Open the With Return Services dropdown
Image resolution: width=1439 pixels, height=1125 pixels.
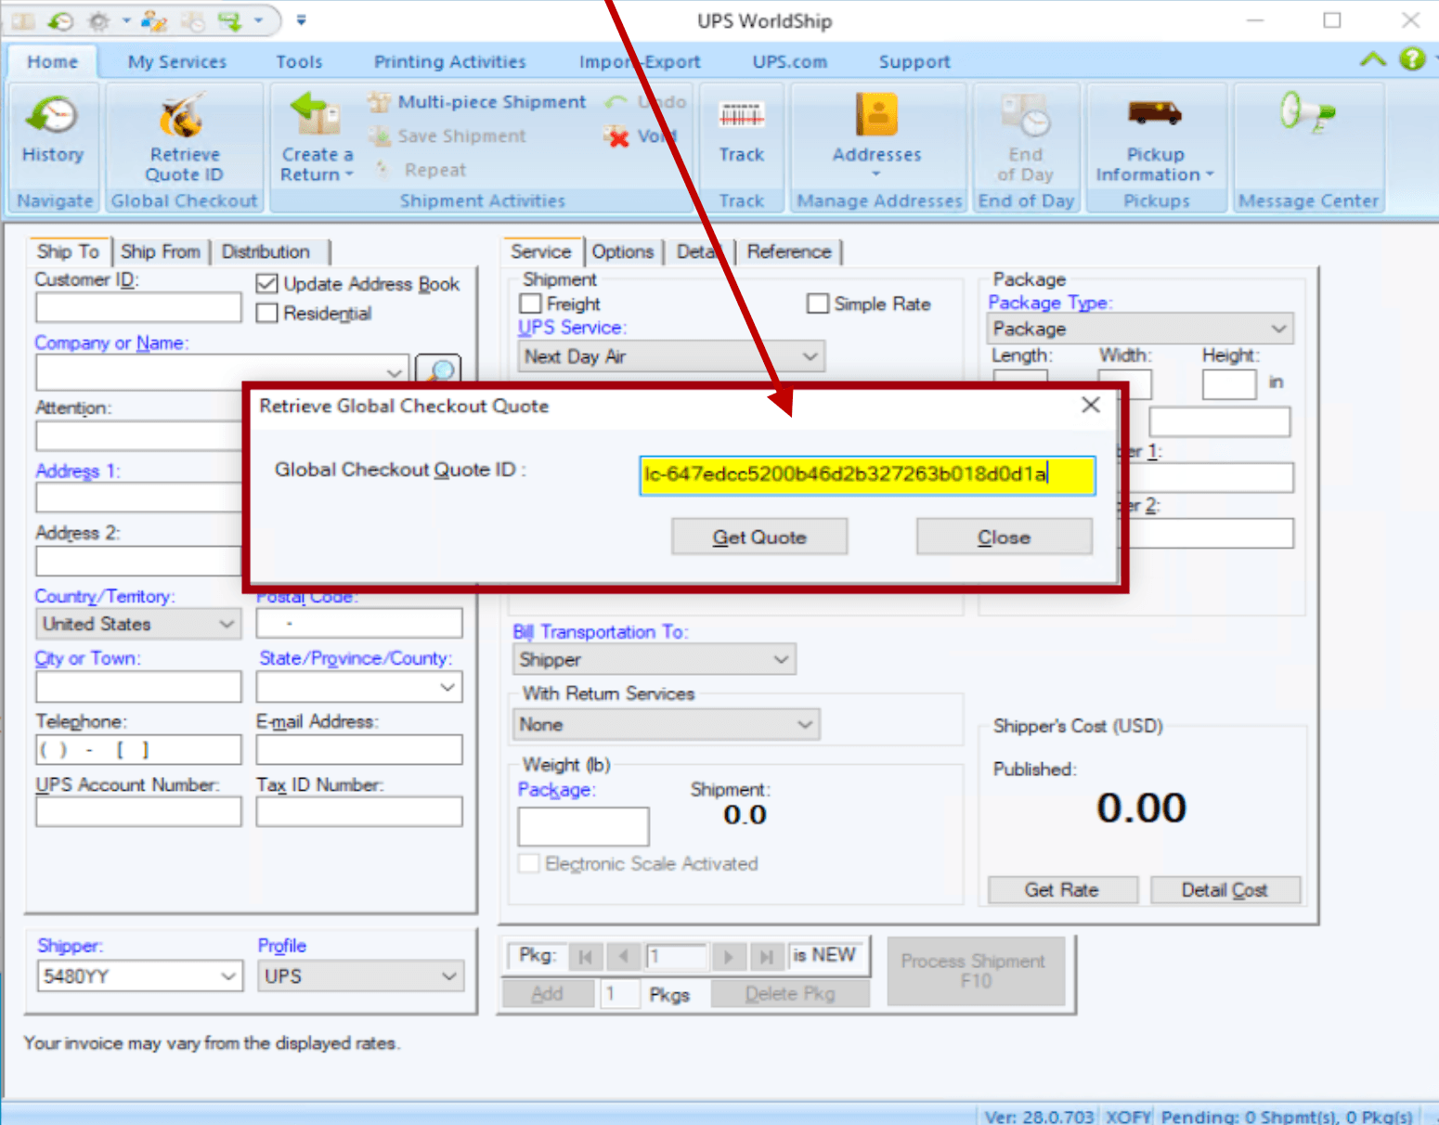point(666,725)
